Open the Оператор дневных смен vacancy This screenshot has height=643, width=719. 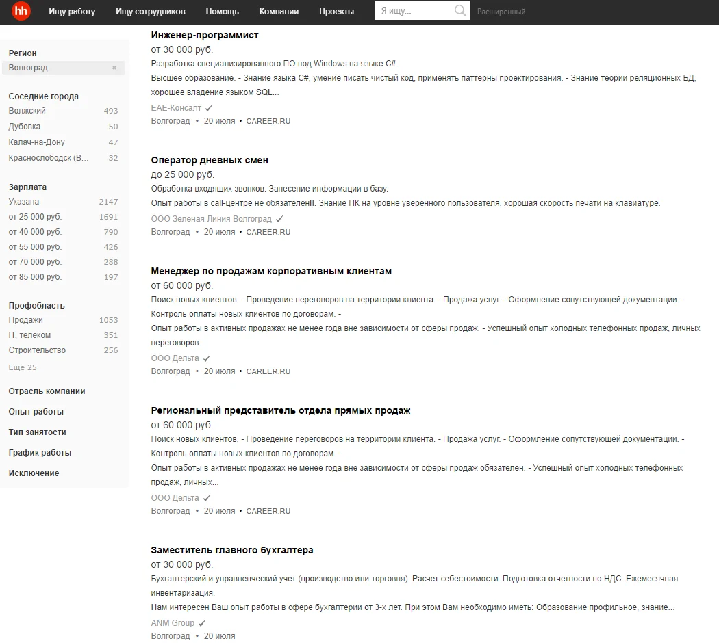pyautogui.click(x=210, y=160)
